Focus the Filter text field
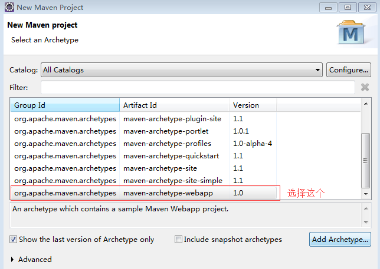The image size is (380, 269). [x=198, y=87]
